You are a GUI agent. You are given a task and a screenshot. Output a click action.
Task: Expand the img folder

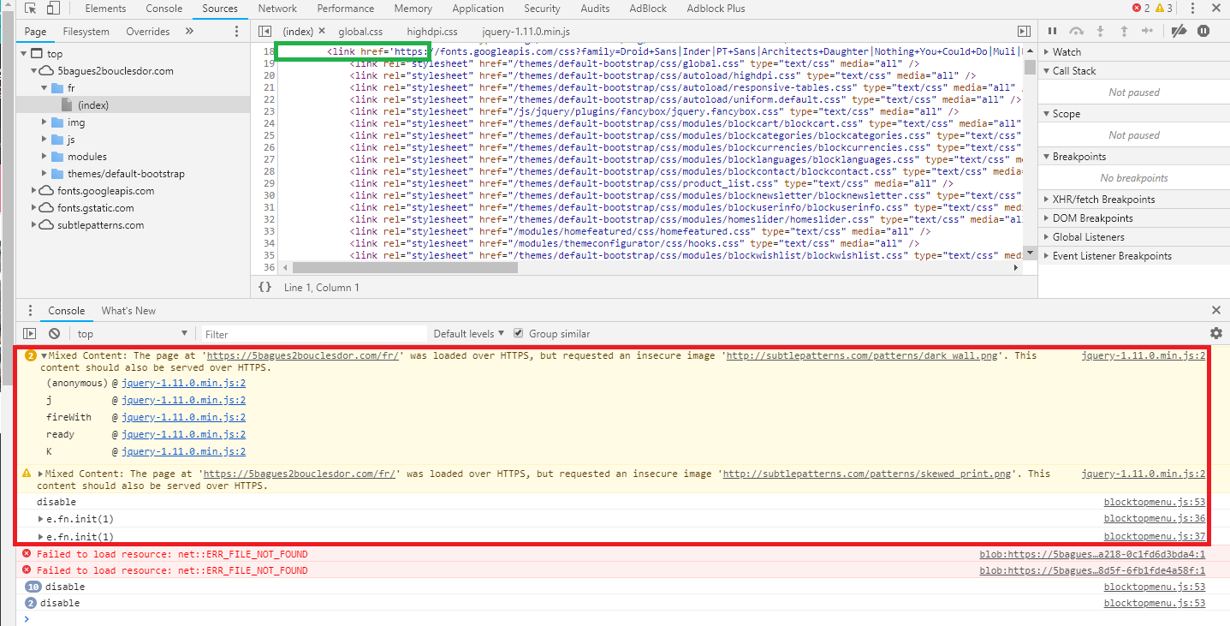45,122
